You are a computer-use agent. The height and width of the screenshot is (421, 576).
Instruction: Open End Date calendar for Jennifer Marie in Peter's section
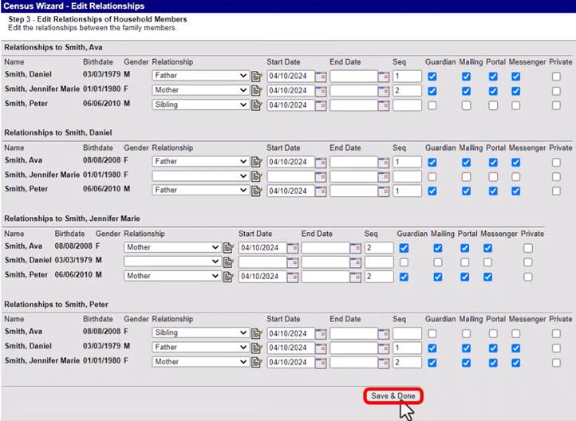pyautogui.click(x=384, y=363)
